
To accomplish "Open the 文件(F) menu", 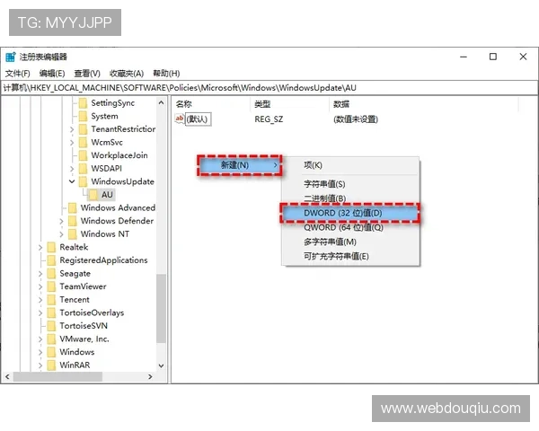I will 18,74.
